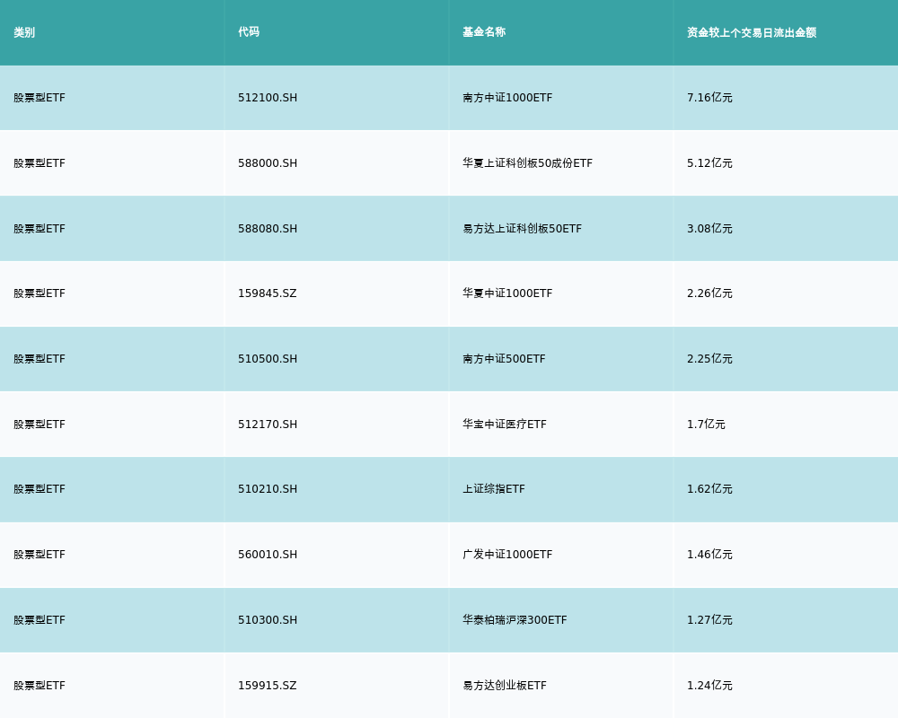Click fund code 512100.SH
Image resolution: width=898 pixels, height=718 pixels.
click(x=268, y=98)
